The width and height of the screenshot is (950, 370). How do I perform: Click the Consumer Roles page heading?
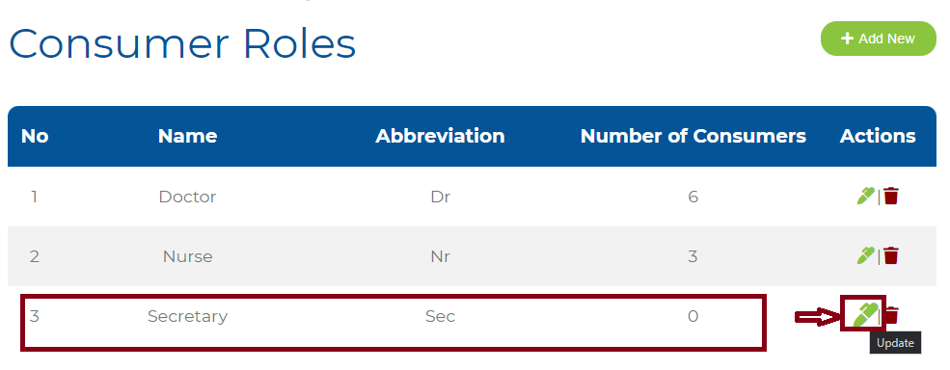pyautogui.click(x=181, y=43)
